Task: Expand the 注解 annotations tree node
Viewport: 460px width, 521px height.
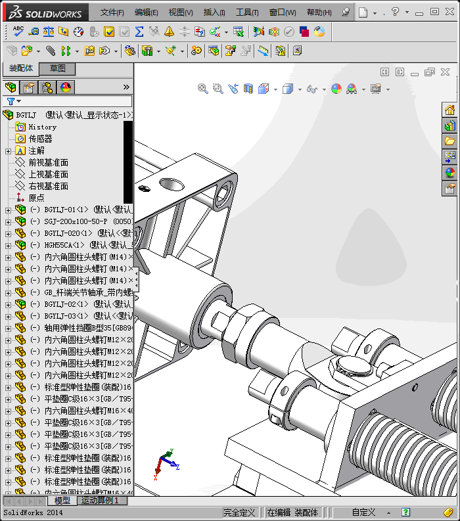Action: coord(9,151)
